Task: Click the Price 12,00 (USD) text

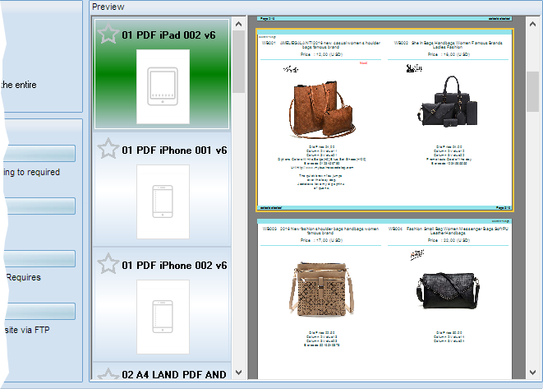Action: (x=321, y=54)
